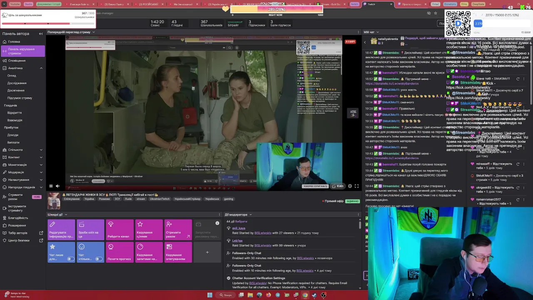The image size is (533, 300).
Task: Create a clip with Кліп button
Action: pos(338,186)
